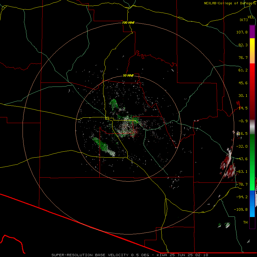The image size is (257, 257).
Task: Click the purple segment of velocity color bar
Action: pyautogui.click(x=252, y=32)
